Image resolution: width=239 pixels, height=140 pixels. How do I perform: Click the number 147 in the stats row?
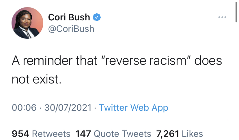pyautogui.click(x=83, y=133)
